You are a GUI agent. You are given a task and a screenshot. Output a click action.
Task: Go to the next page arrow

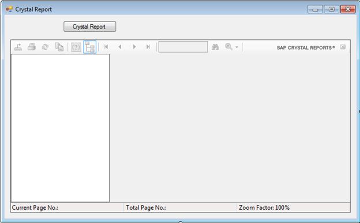coord(134,47)
